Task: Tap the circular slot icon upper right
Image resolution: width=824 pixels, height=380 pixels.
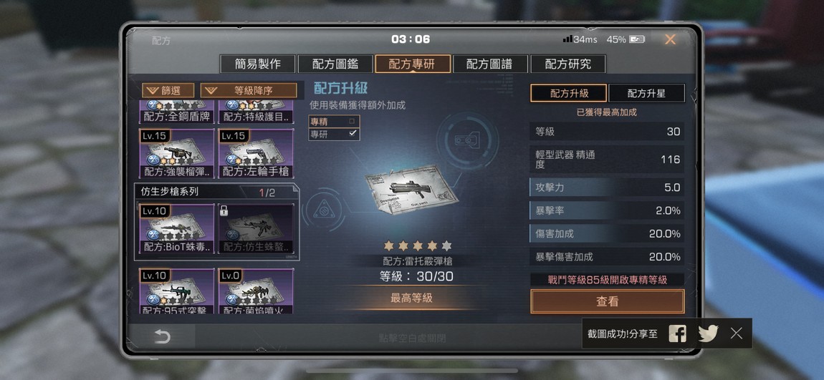Action: (x=466, y=140)
